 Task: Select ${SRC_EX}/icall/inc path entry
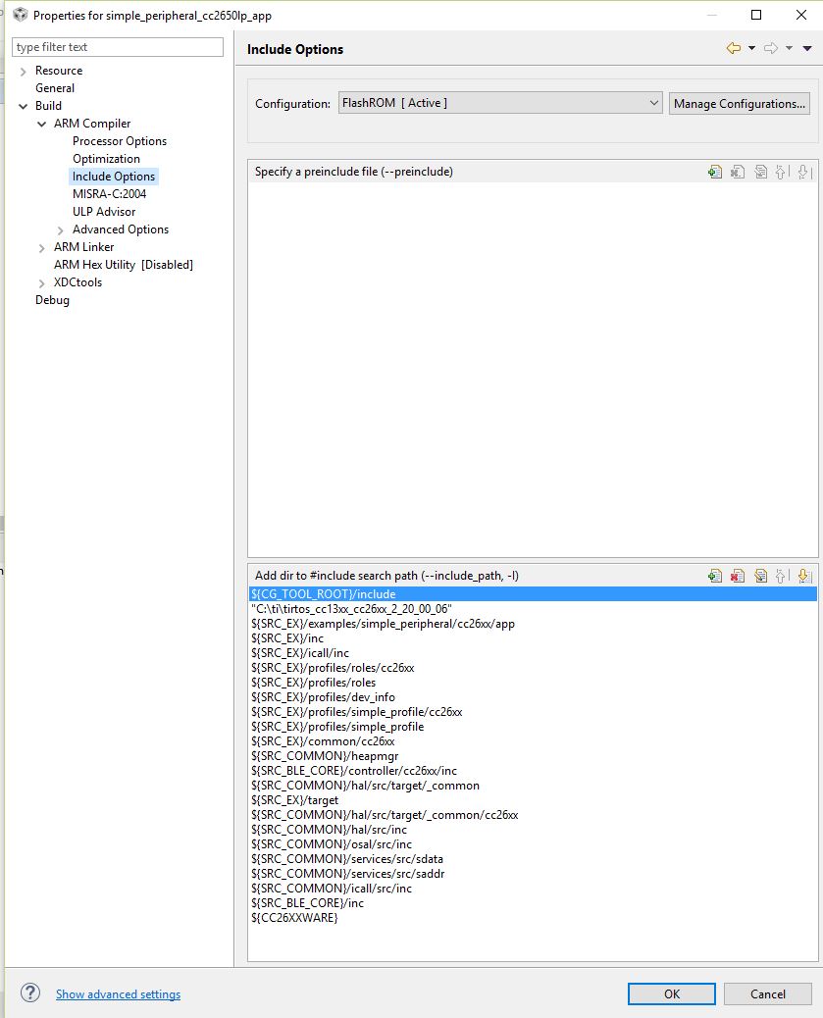(x=300, y=653)
